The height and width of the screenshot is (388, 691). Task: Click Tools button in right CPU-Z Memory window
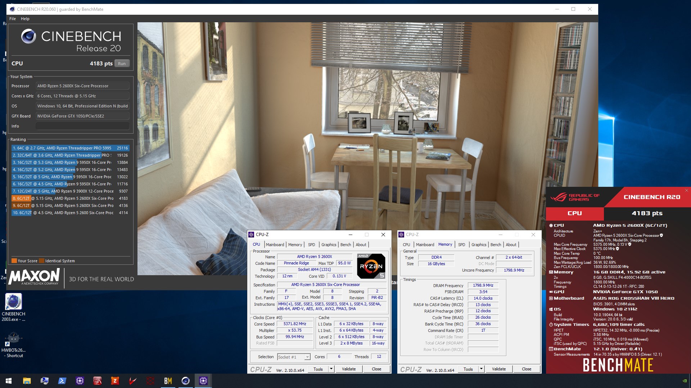[x=468, y=369]
